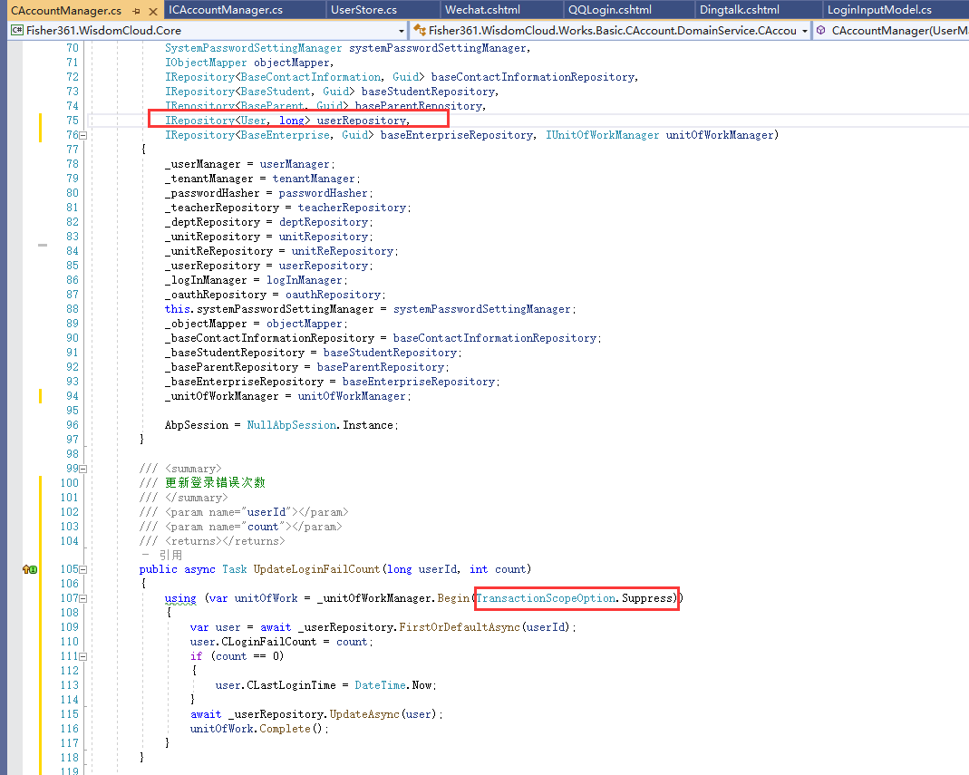Image resolution: width=969 pixels, height=775 pixels.
Task: Collapse the using block at line 107
Action: pyautogui.click(x=84, y=597)
